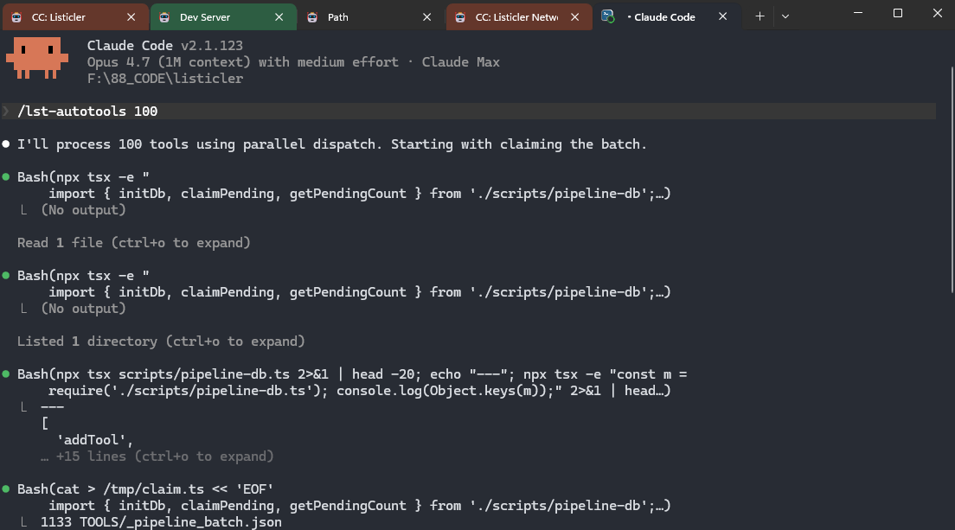Viewport: 955px width, 530px height.
Task: Click the Dev Server tab icon
Action: pyautogui.click(x=164, y=17)
